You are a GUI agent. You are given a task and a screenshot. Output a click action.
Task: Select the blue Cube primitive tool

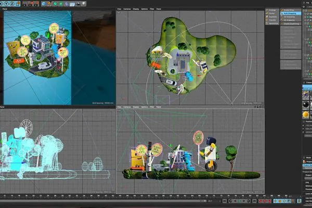tap(44, 4)
